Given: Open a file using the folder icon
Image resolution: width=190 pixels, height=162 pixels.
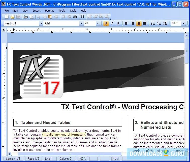Looking at the screenshot, I should coord(13,17).
